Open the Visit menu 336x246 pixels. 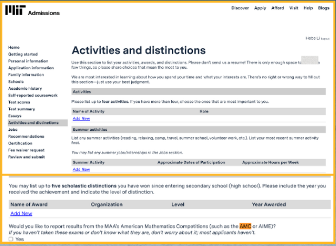click(x=294, y=8)
